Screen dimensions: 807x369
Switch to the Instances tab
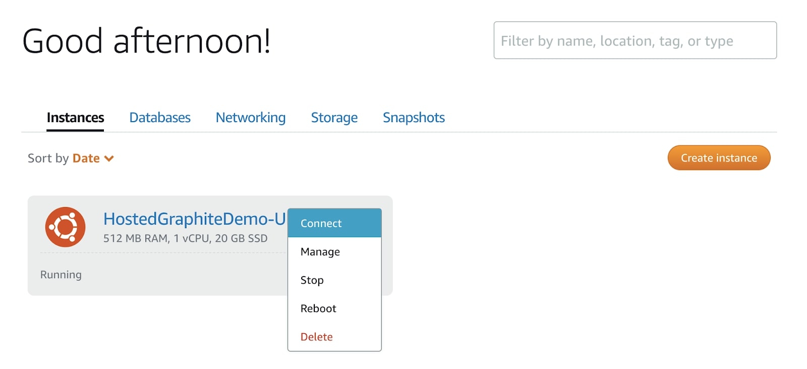(75, 118)
